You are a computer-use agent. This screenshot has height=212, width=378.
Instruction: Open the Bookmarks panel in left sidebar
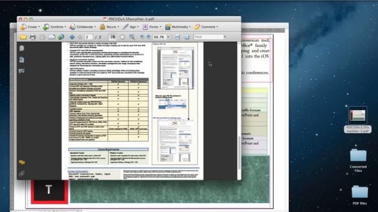(22, 59)
